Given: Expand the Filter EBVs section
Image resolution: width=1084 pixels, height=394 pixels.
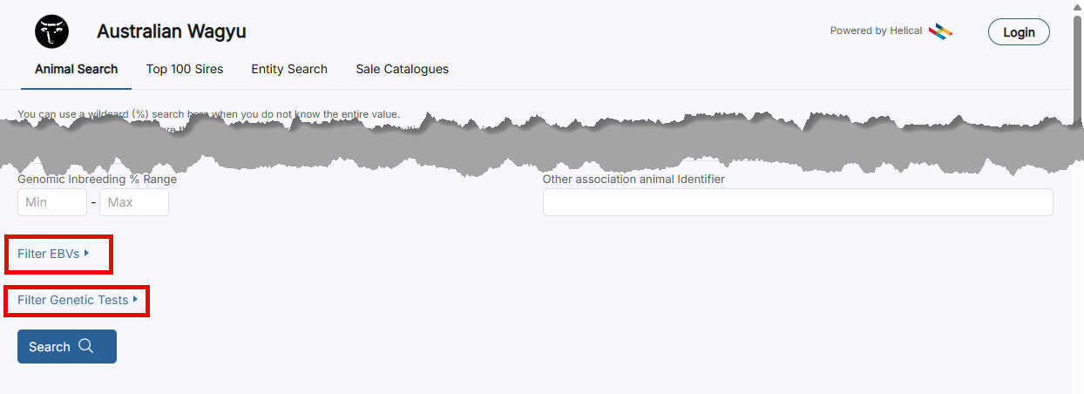Looking at the screenshot, I should click(x=54, y=254).
